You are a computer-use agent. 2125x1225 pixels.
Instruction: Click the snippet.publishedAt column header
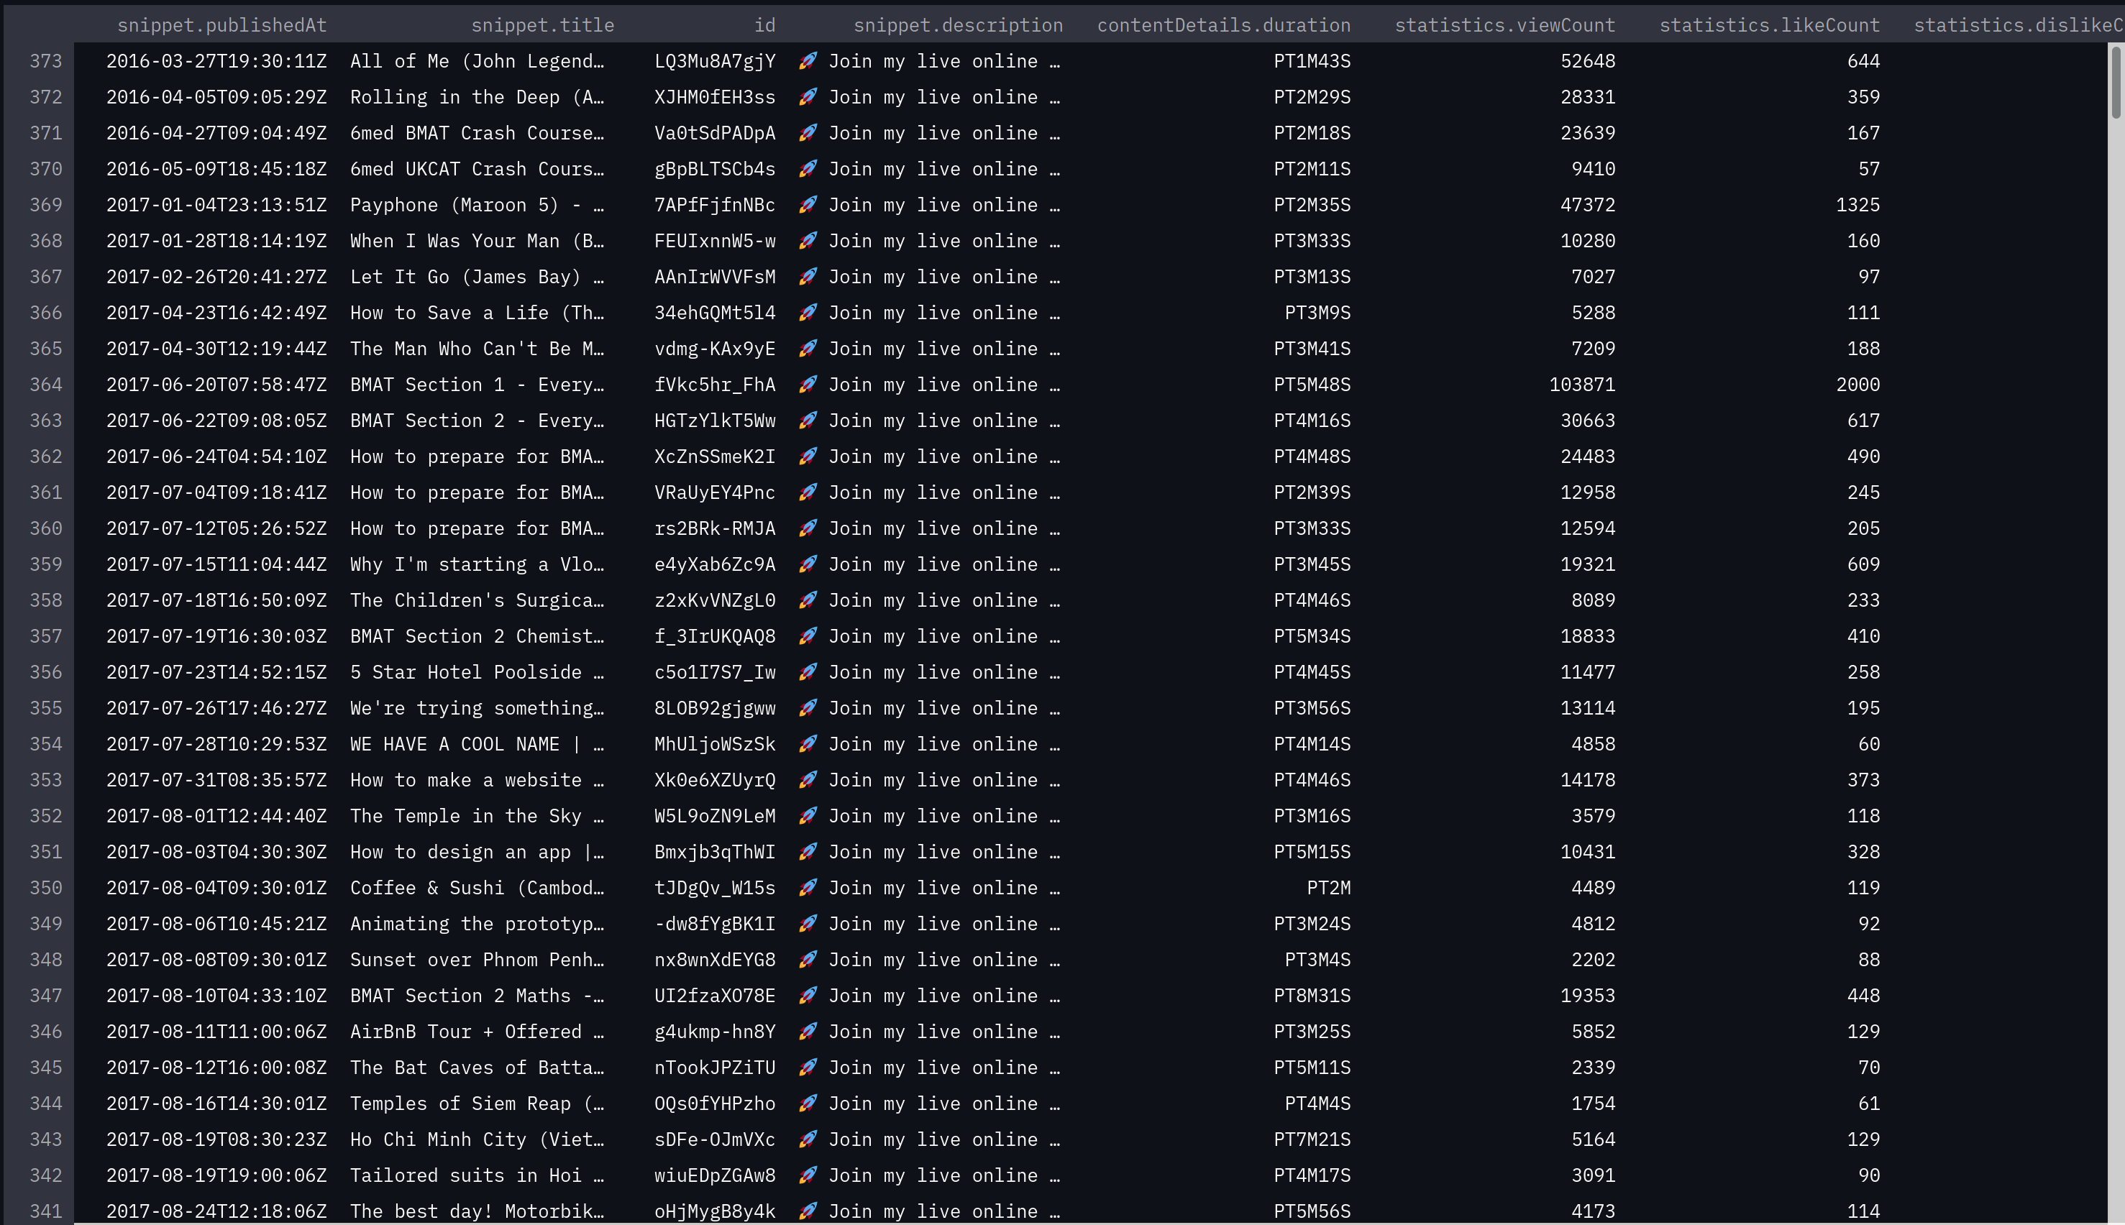coord(221,25)
